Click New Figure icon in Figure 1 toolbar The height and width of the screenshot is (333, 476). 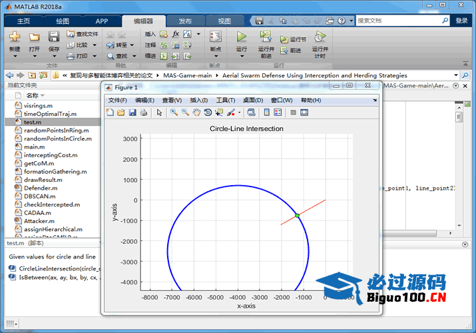(x=110, y=113)
